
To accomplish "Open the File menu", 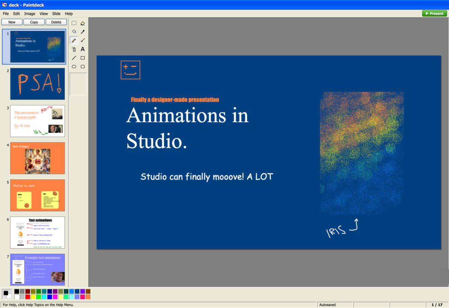I will pos(6,14).
